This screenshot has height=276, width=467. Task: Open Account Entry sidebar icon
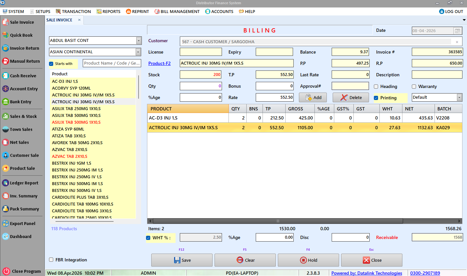click(5, 89)
